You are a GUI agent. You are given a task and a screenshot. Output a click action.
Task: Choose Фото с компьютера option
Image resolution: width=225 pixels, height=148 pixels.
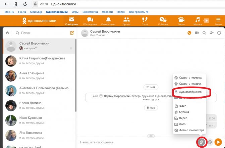[x=189, y=130]
